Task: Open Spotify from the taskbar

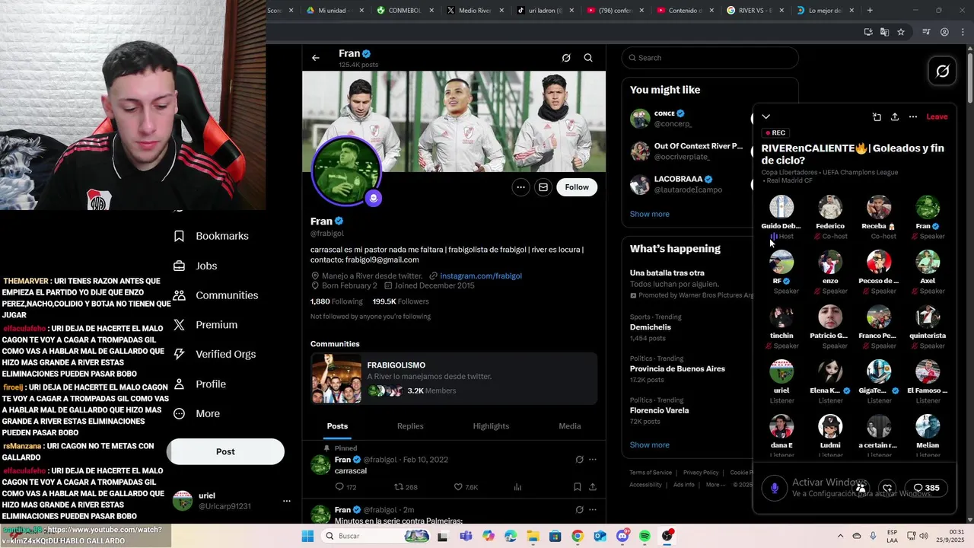Action: click(645, 536)
